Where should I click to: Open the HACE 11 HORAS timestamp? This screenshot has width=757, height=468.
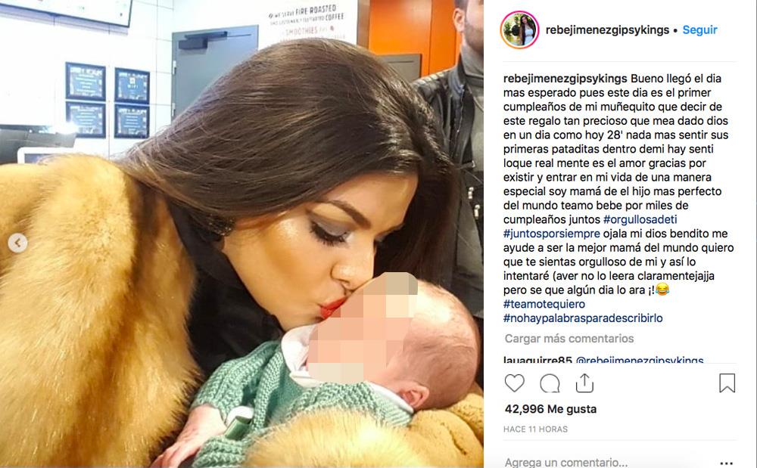[535, 429]
